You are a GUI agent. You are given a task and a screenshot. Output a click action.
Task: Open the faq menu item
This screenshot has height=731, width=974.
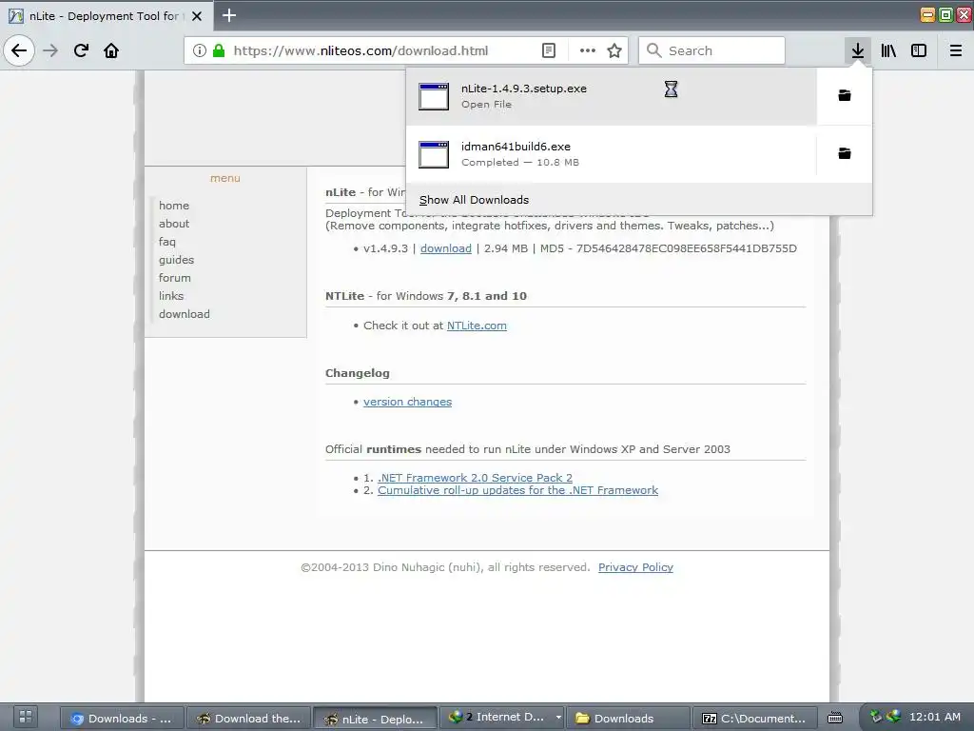click(167, 241)
